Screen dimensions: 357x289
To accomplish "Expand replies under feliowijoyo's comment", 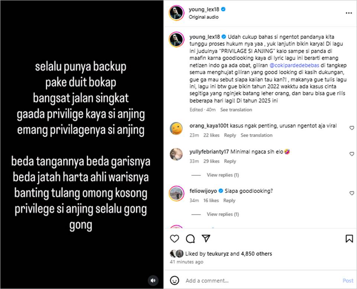I will [223, 214].
